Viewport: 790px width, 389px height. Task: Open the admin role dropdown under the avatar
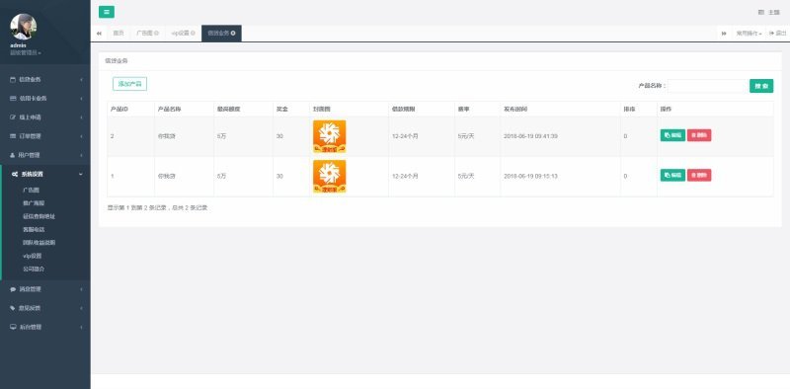(26, 53)
